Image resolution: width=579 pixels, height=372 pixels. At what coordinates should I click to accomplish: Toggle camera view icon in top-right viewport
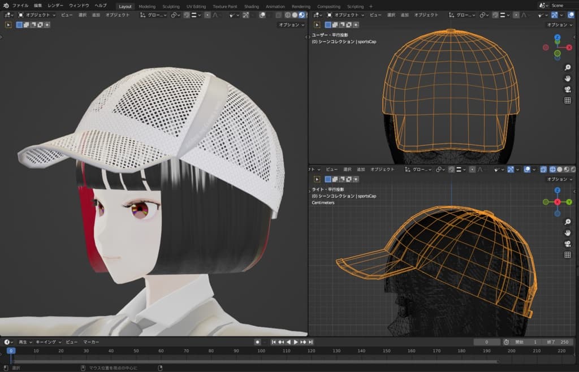(x=567, y=89)
